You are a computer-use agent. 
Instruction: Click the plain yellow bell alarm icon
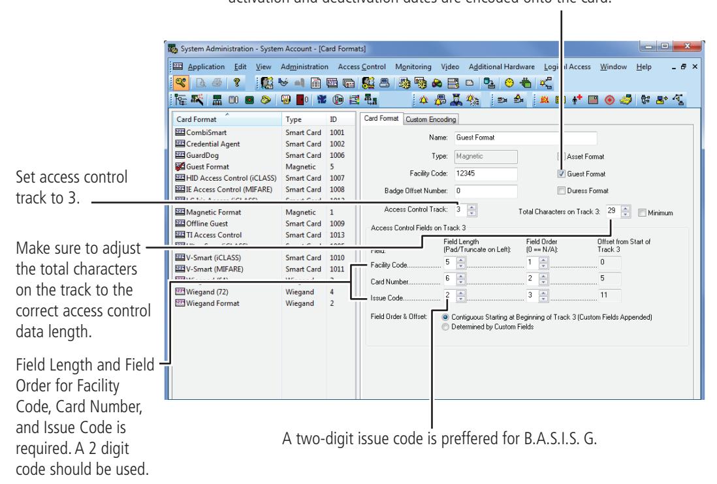coord(423,100)
